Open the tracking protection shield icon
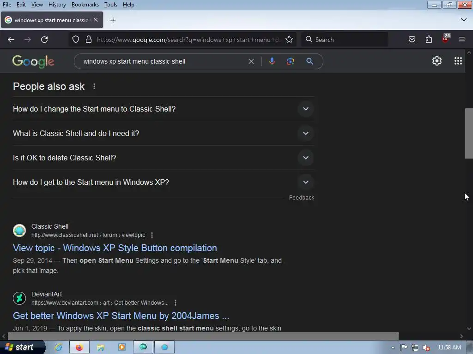Image resolution: width=473 pixels, height=354 pixels. [x=76, y=40]
